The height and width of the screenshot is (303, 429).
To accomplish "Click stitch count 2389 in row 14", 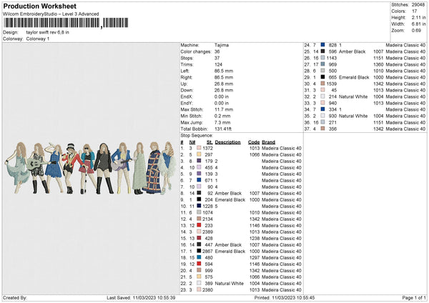I will point(207,232).
